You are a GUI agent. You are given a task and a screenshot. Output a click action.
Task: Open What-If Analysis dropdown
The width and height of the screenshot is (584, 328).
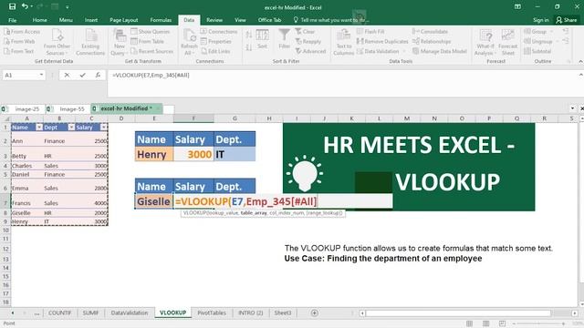485,42
